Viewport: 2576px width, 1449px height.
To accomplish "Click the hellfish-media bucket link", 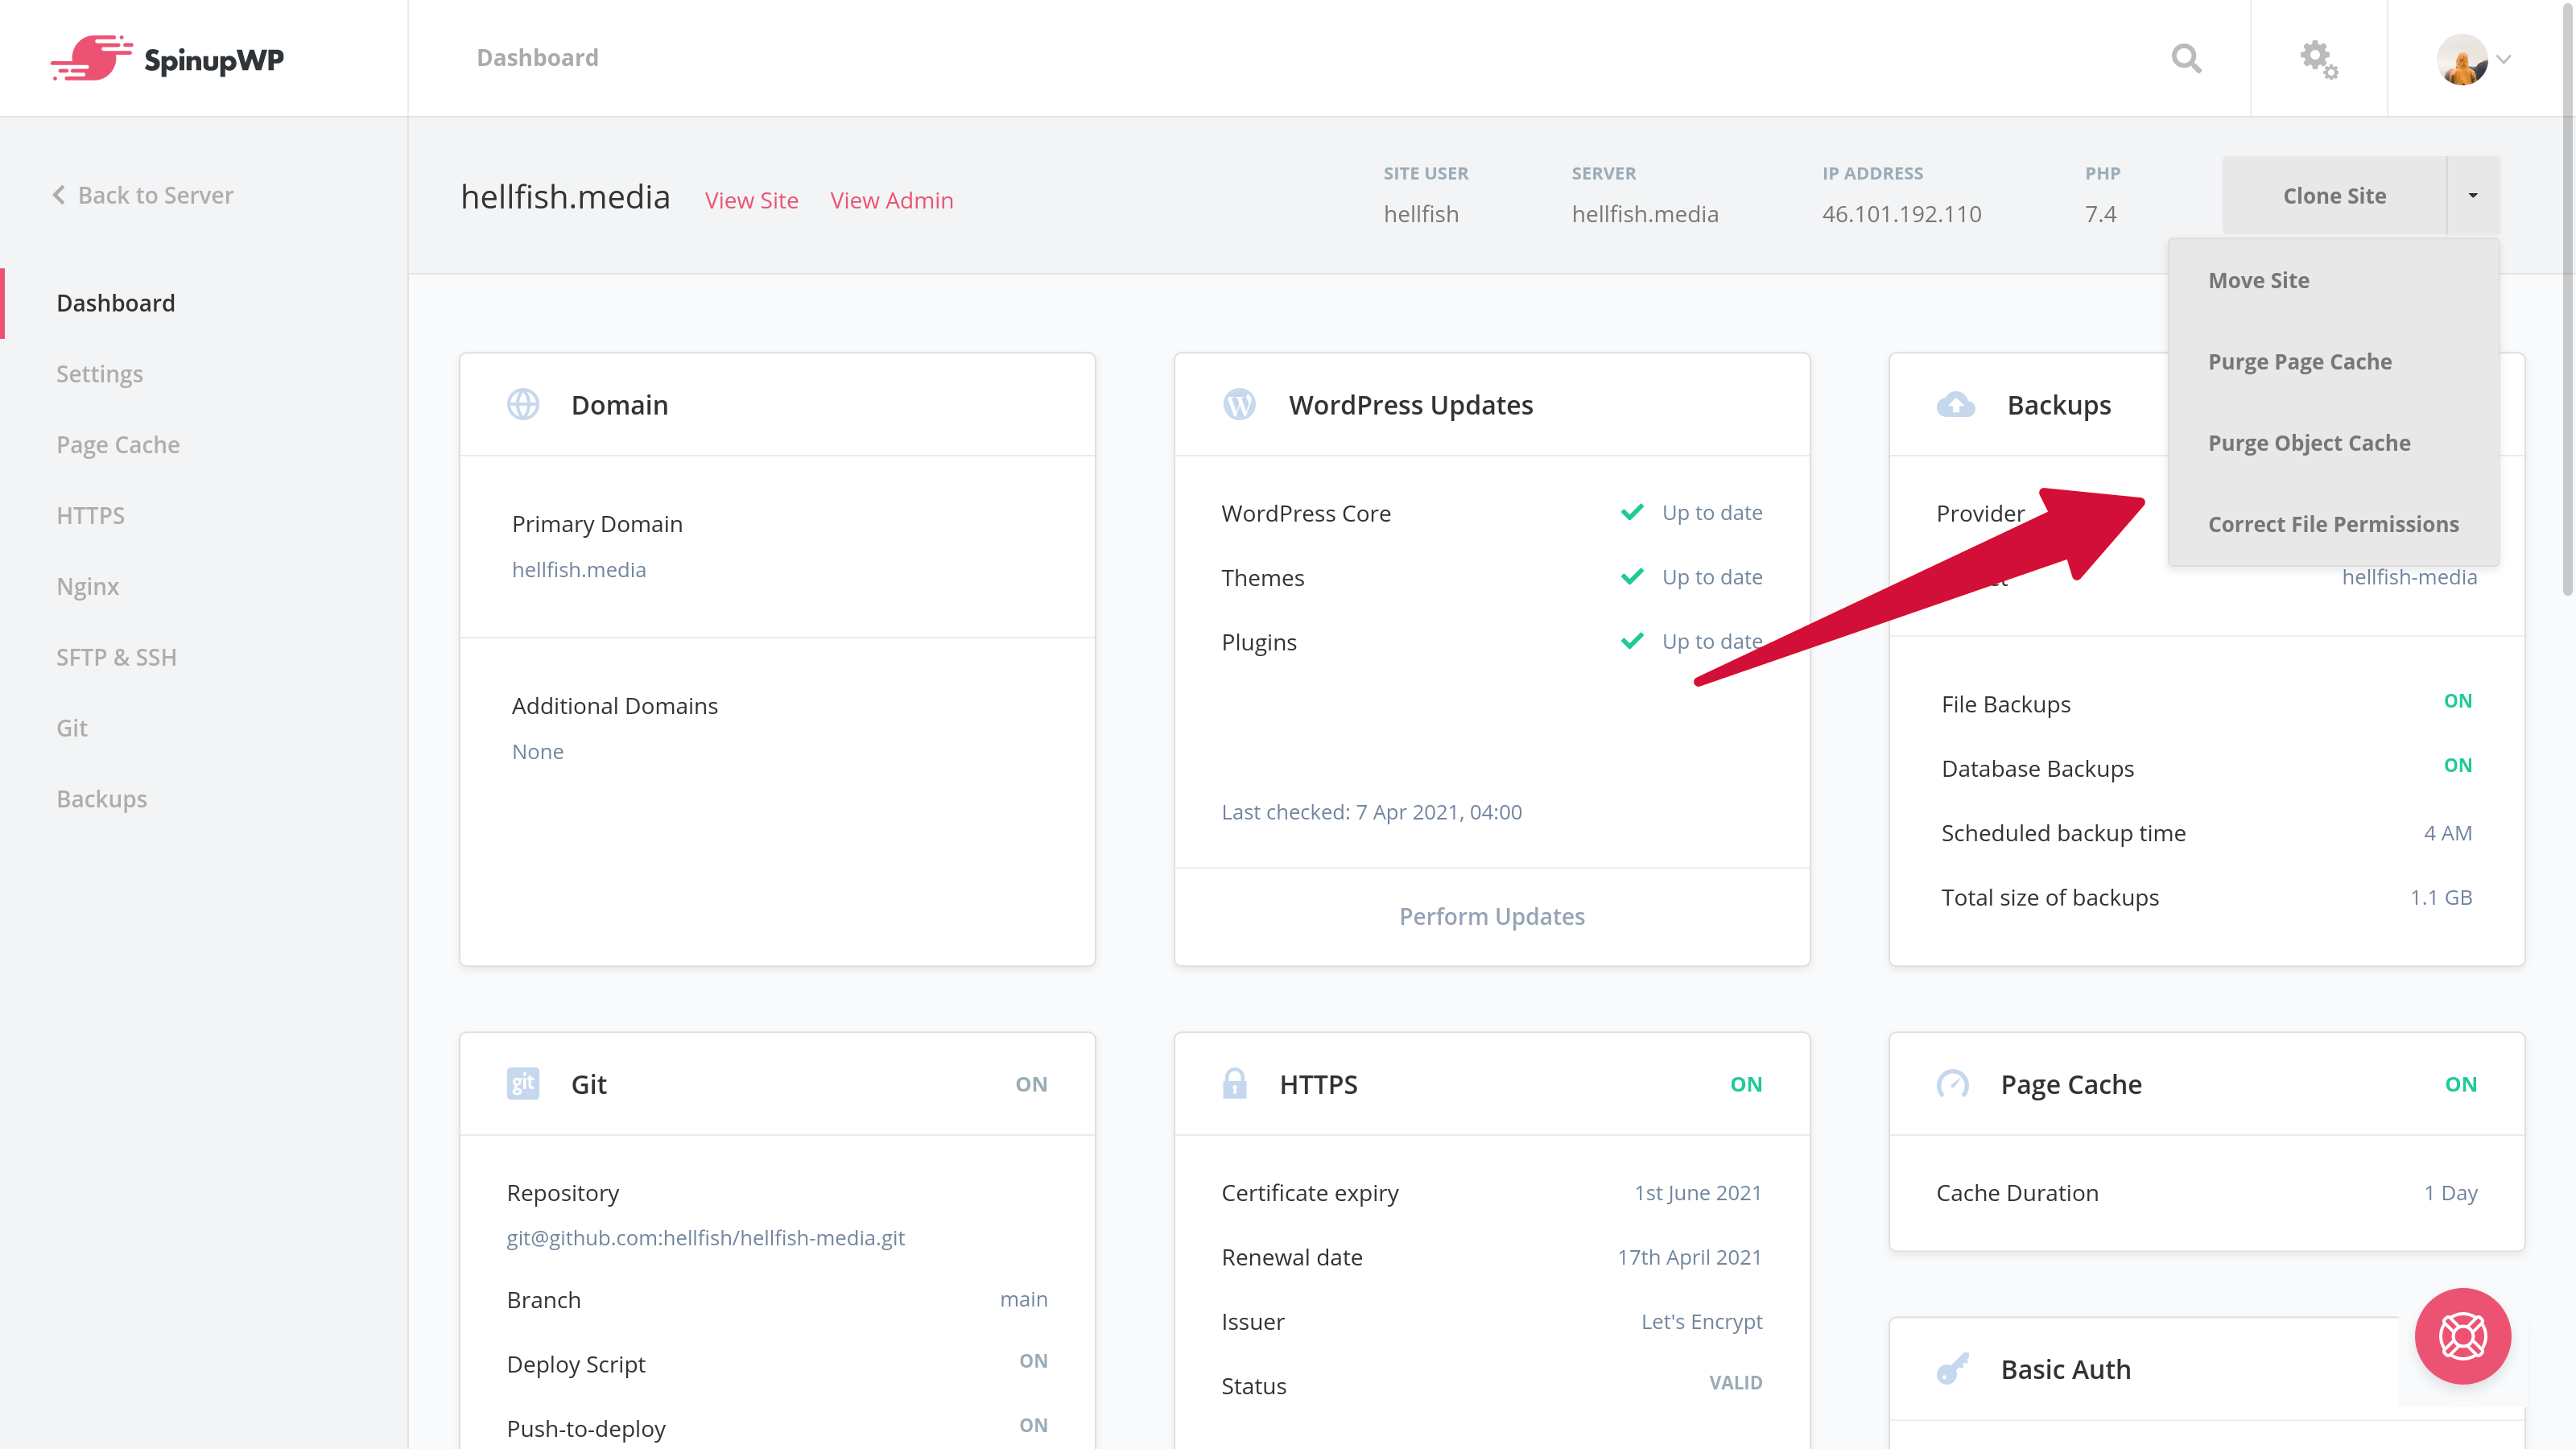I will (x=2409, y=576).
